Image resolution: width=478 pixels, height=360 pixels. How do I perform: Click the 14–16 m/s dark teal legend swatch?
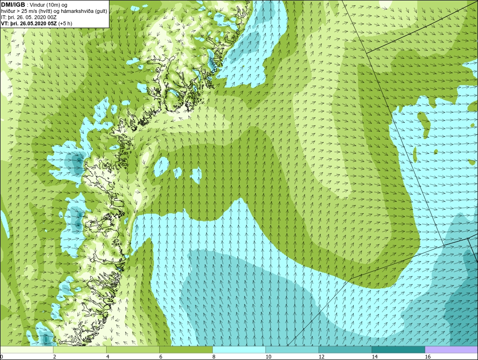coord(398,349)
